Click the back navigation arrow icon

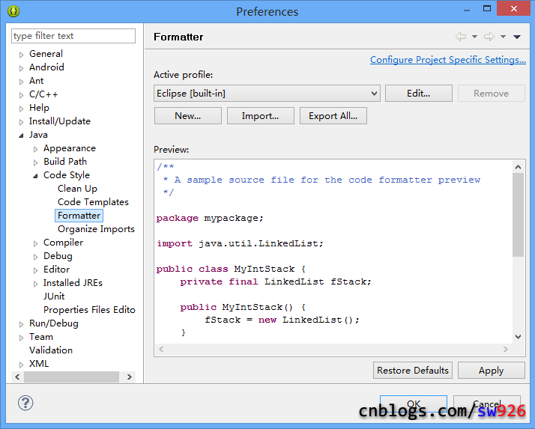point(460,37)
